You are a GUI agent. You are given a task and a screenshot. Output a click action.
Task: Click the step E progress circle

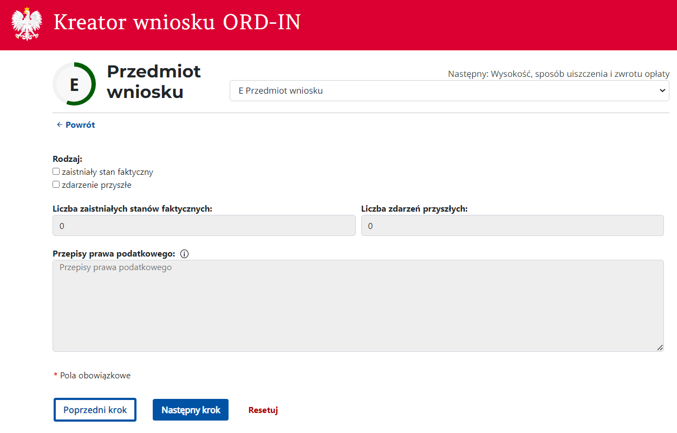point(74,84)
